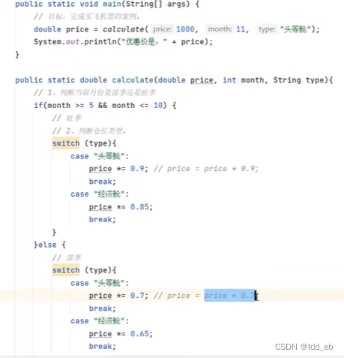Click the value 0.65
Viewport: 344px width, 358px height.
pyautogui.click(x=139, y=334)
